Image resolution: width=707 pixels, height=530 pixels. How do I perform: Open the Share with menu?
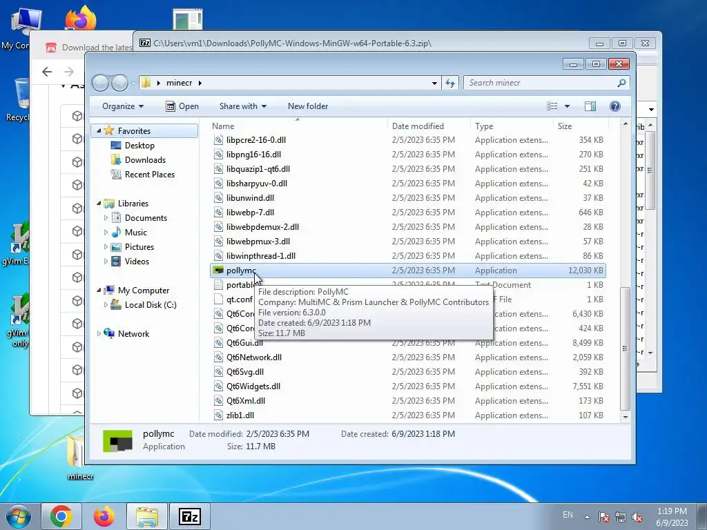(x=242, y=106)
